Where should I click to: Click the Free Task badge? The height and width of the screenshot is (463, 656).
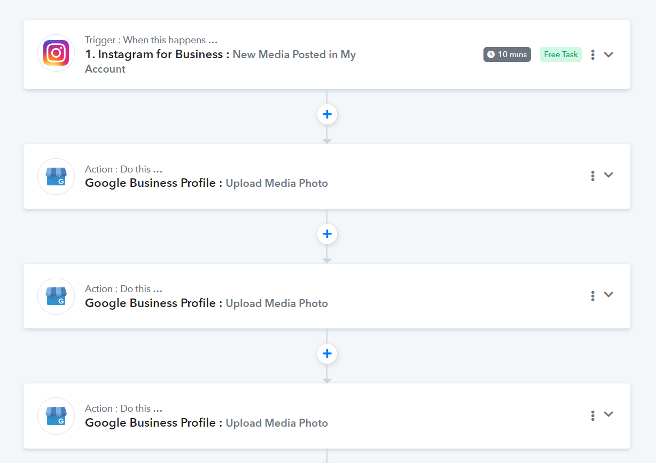(x=561, y=54)
